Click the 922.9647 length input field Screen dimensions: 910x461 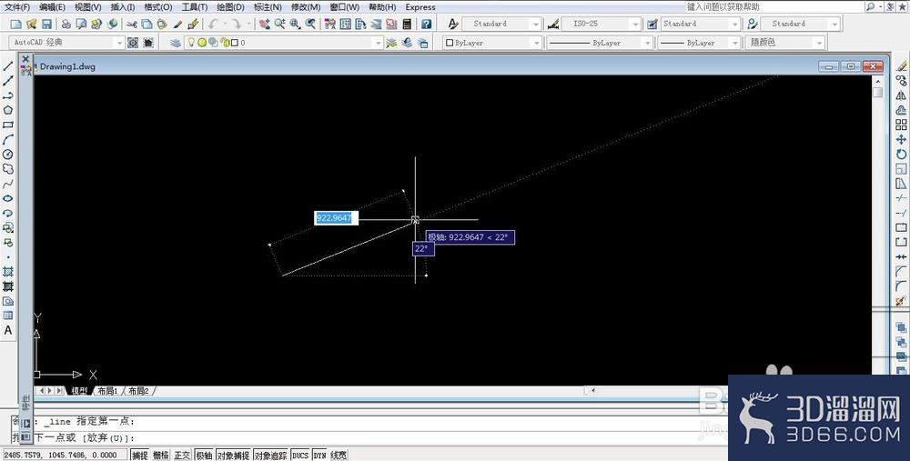coord(336,218)
